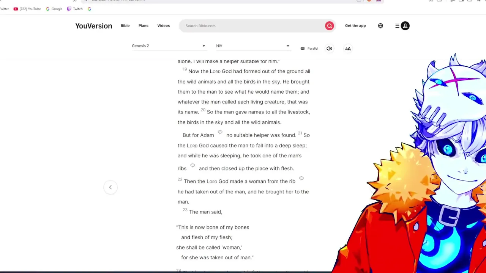The image size is (486, 273).
Task: Open footnote bubble after 'from the rib'
Action: (301, 179)
